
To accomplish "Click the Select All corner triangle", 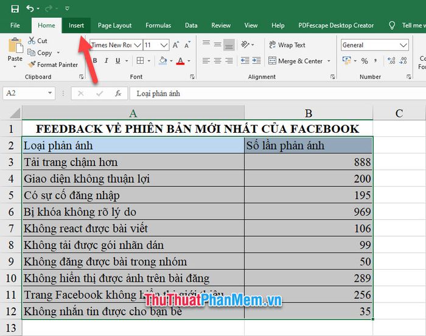I will coord(15,113).
